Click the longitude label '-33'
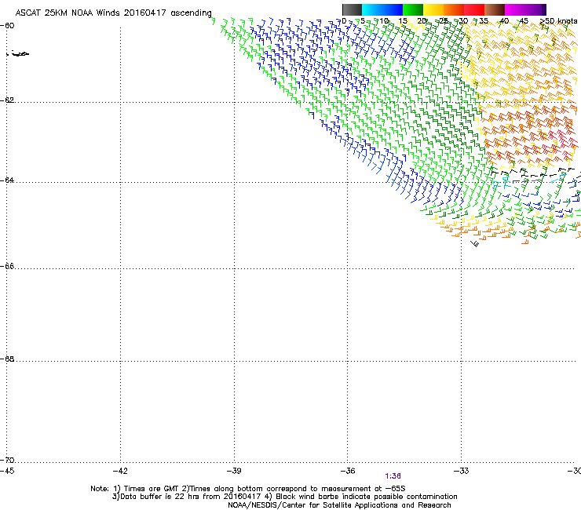Screen dimensions: 581x510 pos(462,471)
